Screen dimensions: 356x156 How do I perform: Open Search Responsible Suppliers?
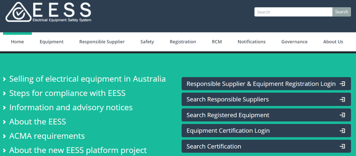pyautogui.click(x=266, y=99)
